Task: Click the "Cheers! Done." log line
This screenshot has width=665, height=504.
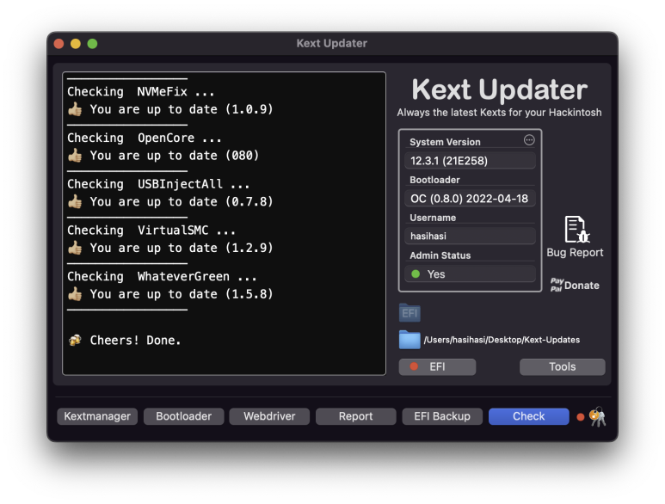Action: [135, 341]
